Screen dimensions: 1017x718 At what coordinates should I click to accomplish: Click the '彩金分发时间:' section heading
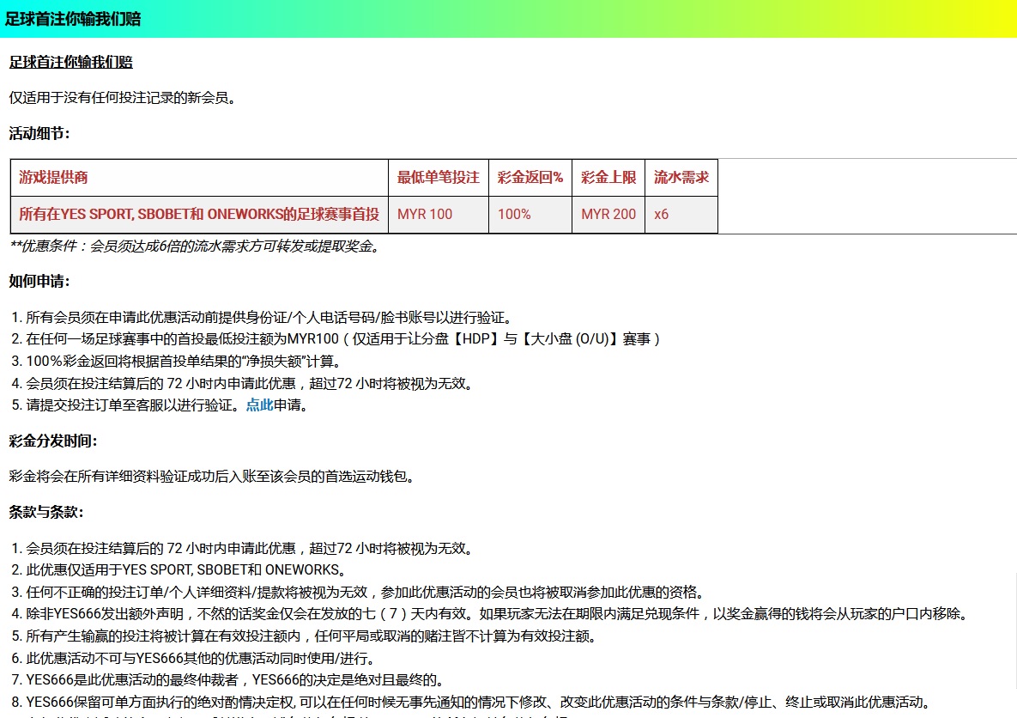(x=53, y=441)
